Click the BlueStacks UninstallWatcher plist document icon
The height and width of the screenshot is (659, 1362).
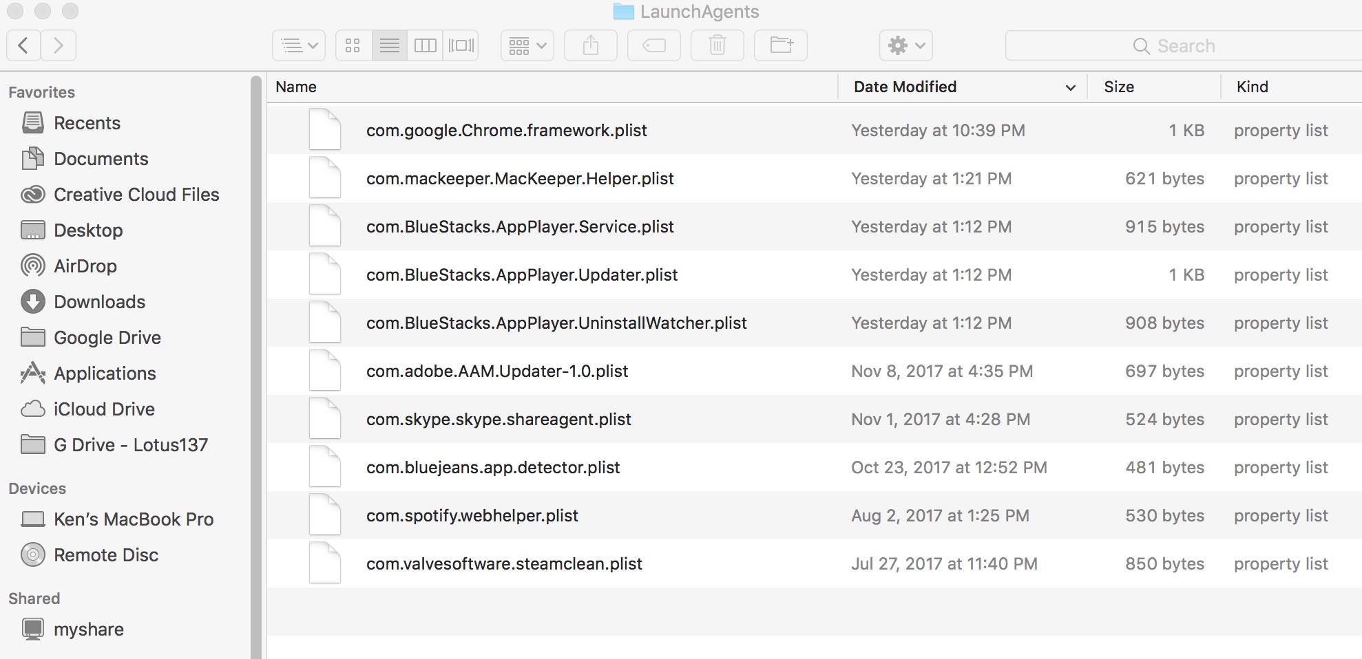(325, 322)
